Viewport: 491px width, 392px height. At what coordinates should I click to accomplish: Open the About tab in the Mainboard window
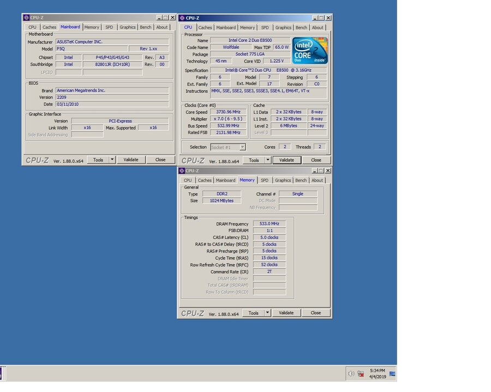(x=162, y=27)
